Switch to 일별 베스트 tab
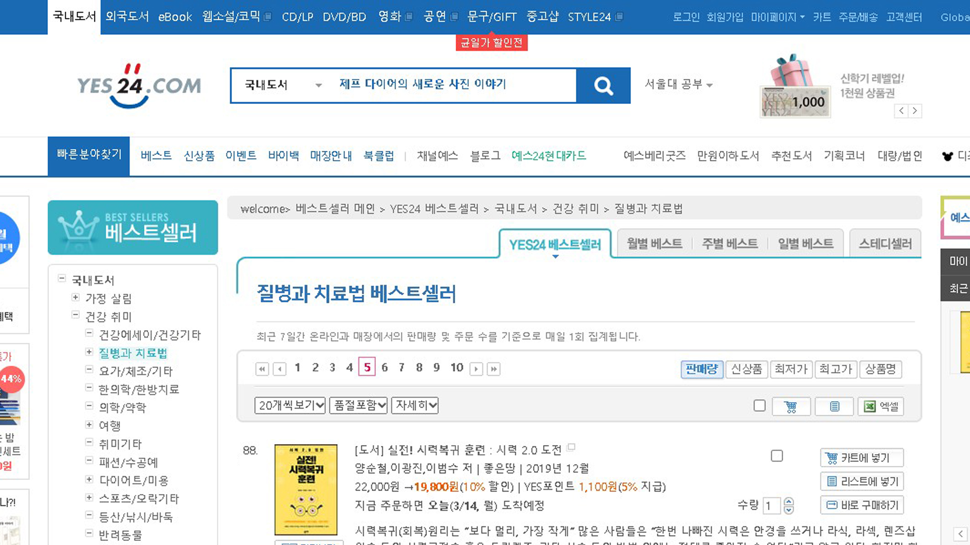The width and height of the screenshot is (970, 545). pos(805,244)
